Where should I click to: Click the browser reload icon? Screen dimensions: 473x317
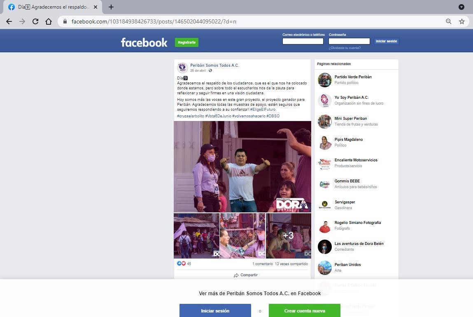point(35,21)
